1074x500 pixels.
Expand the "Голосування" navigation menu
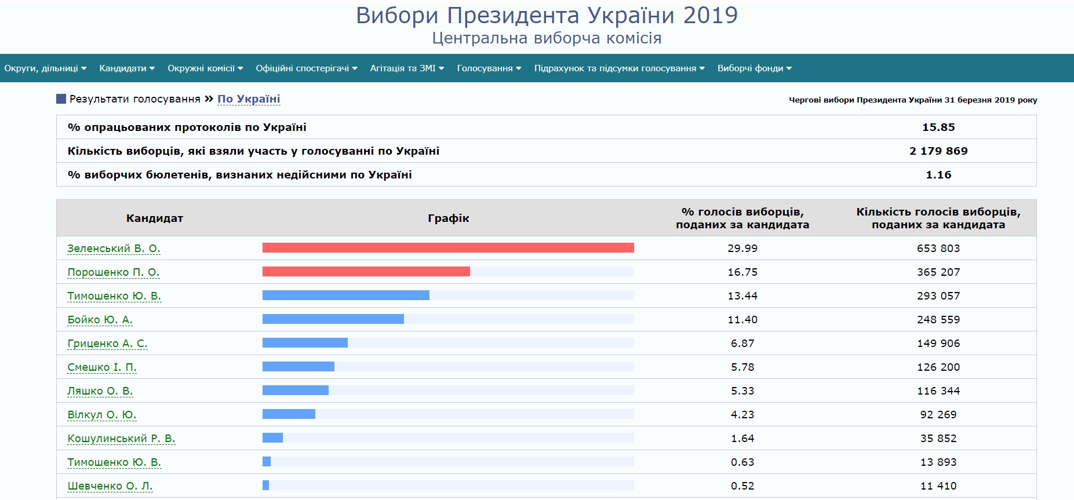coord(489,68)
